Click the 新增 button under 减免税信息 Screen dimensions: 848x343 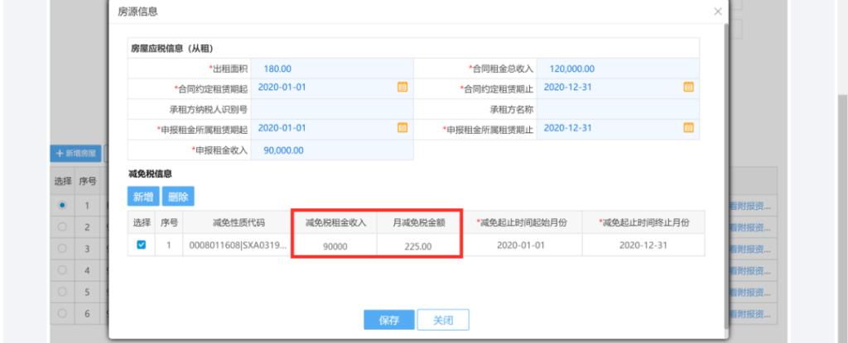[142, 197]
